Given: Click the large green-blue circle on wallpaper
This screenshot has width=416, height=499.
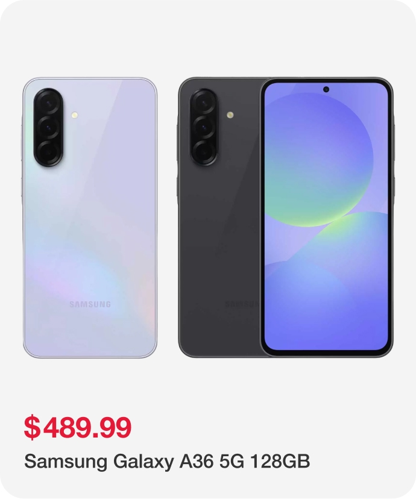Looking at the screenshot, I should [x=318, y=160].
